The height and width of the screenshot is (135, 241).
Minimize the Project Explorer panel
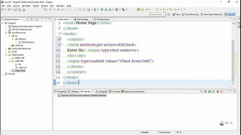click(46, 19)
